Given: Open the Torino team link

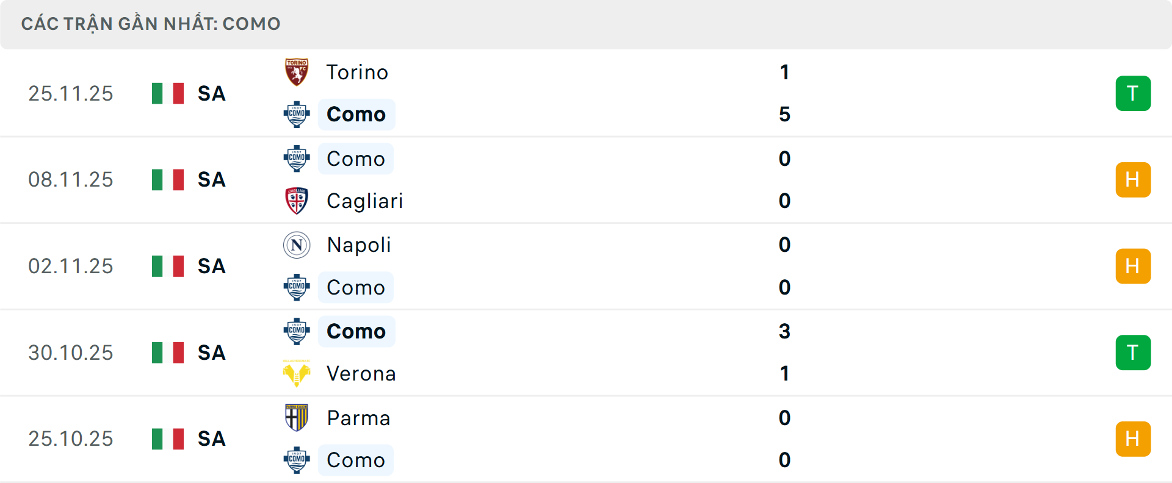Looking at the screenshot, I should [357, 72].
